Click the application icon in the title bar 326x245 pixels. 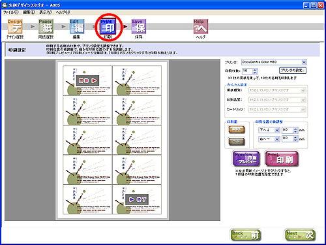coord(5,5)
